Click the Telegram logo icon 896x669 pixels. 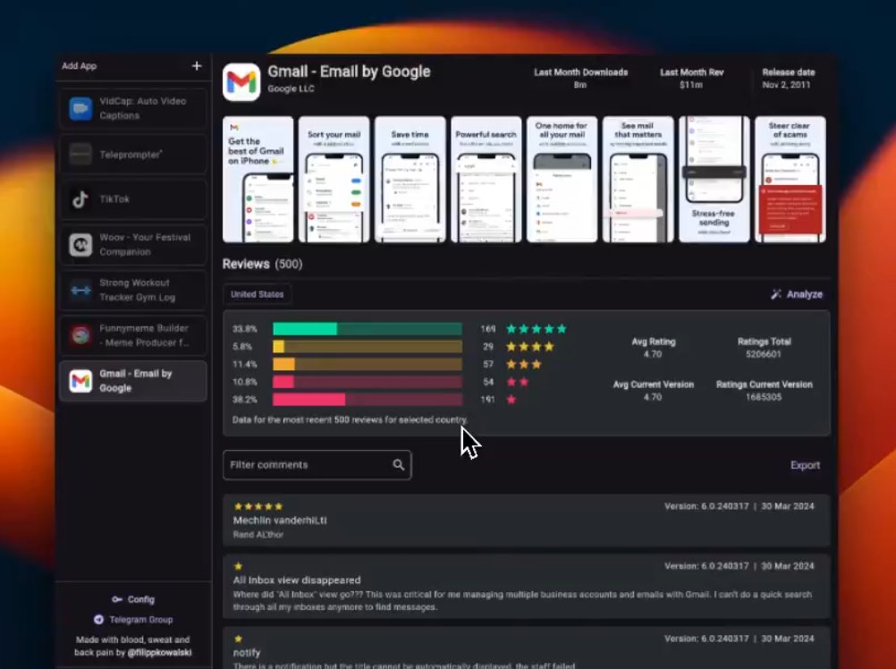coord(98,619)
